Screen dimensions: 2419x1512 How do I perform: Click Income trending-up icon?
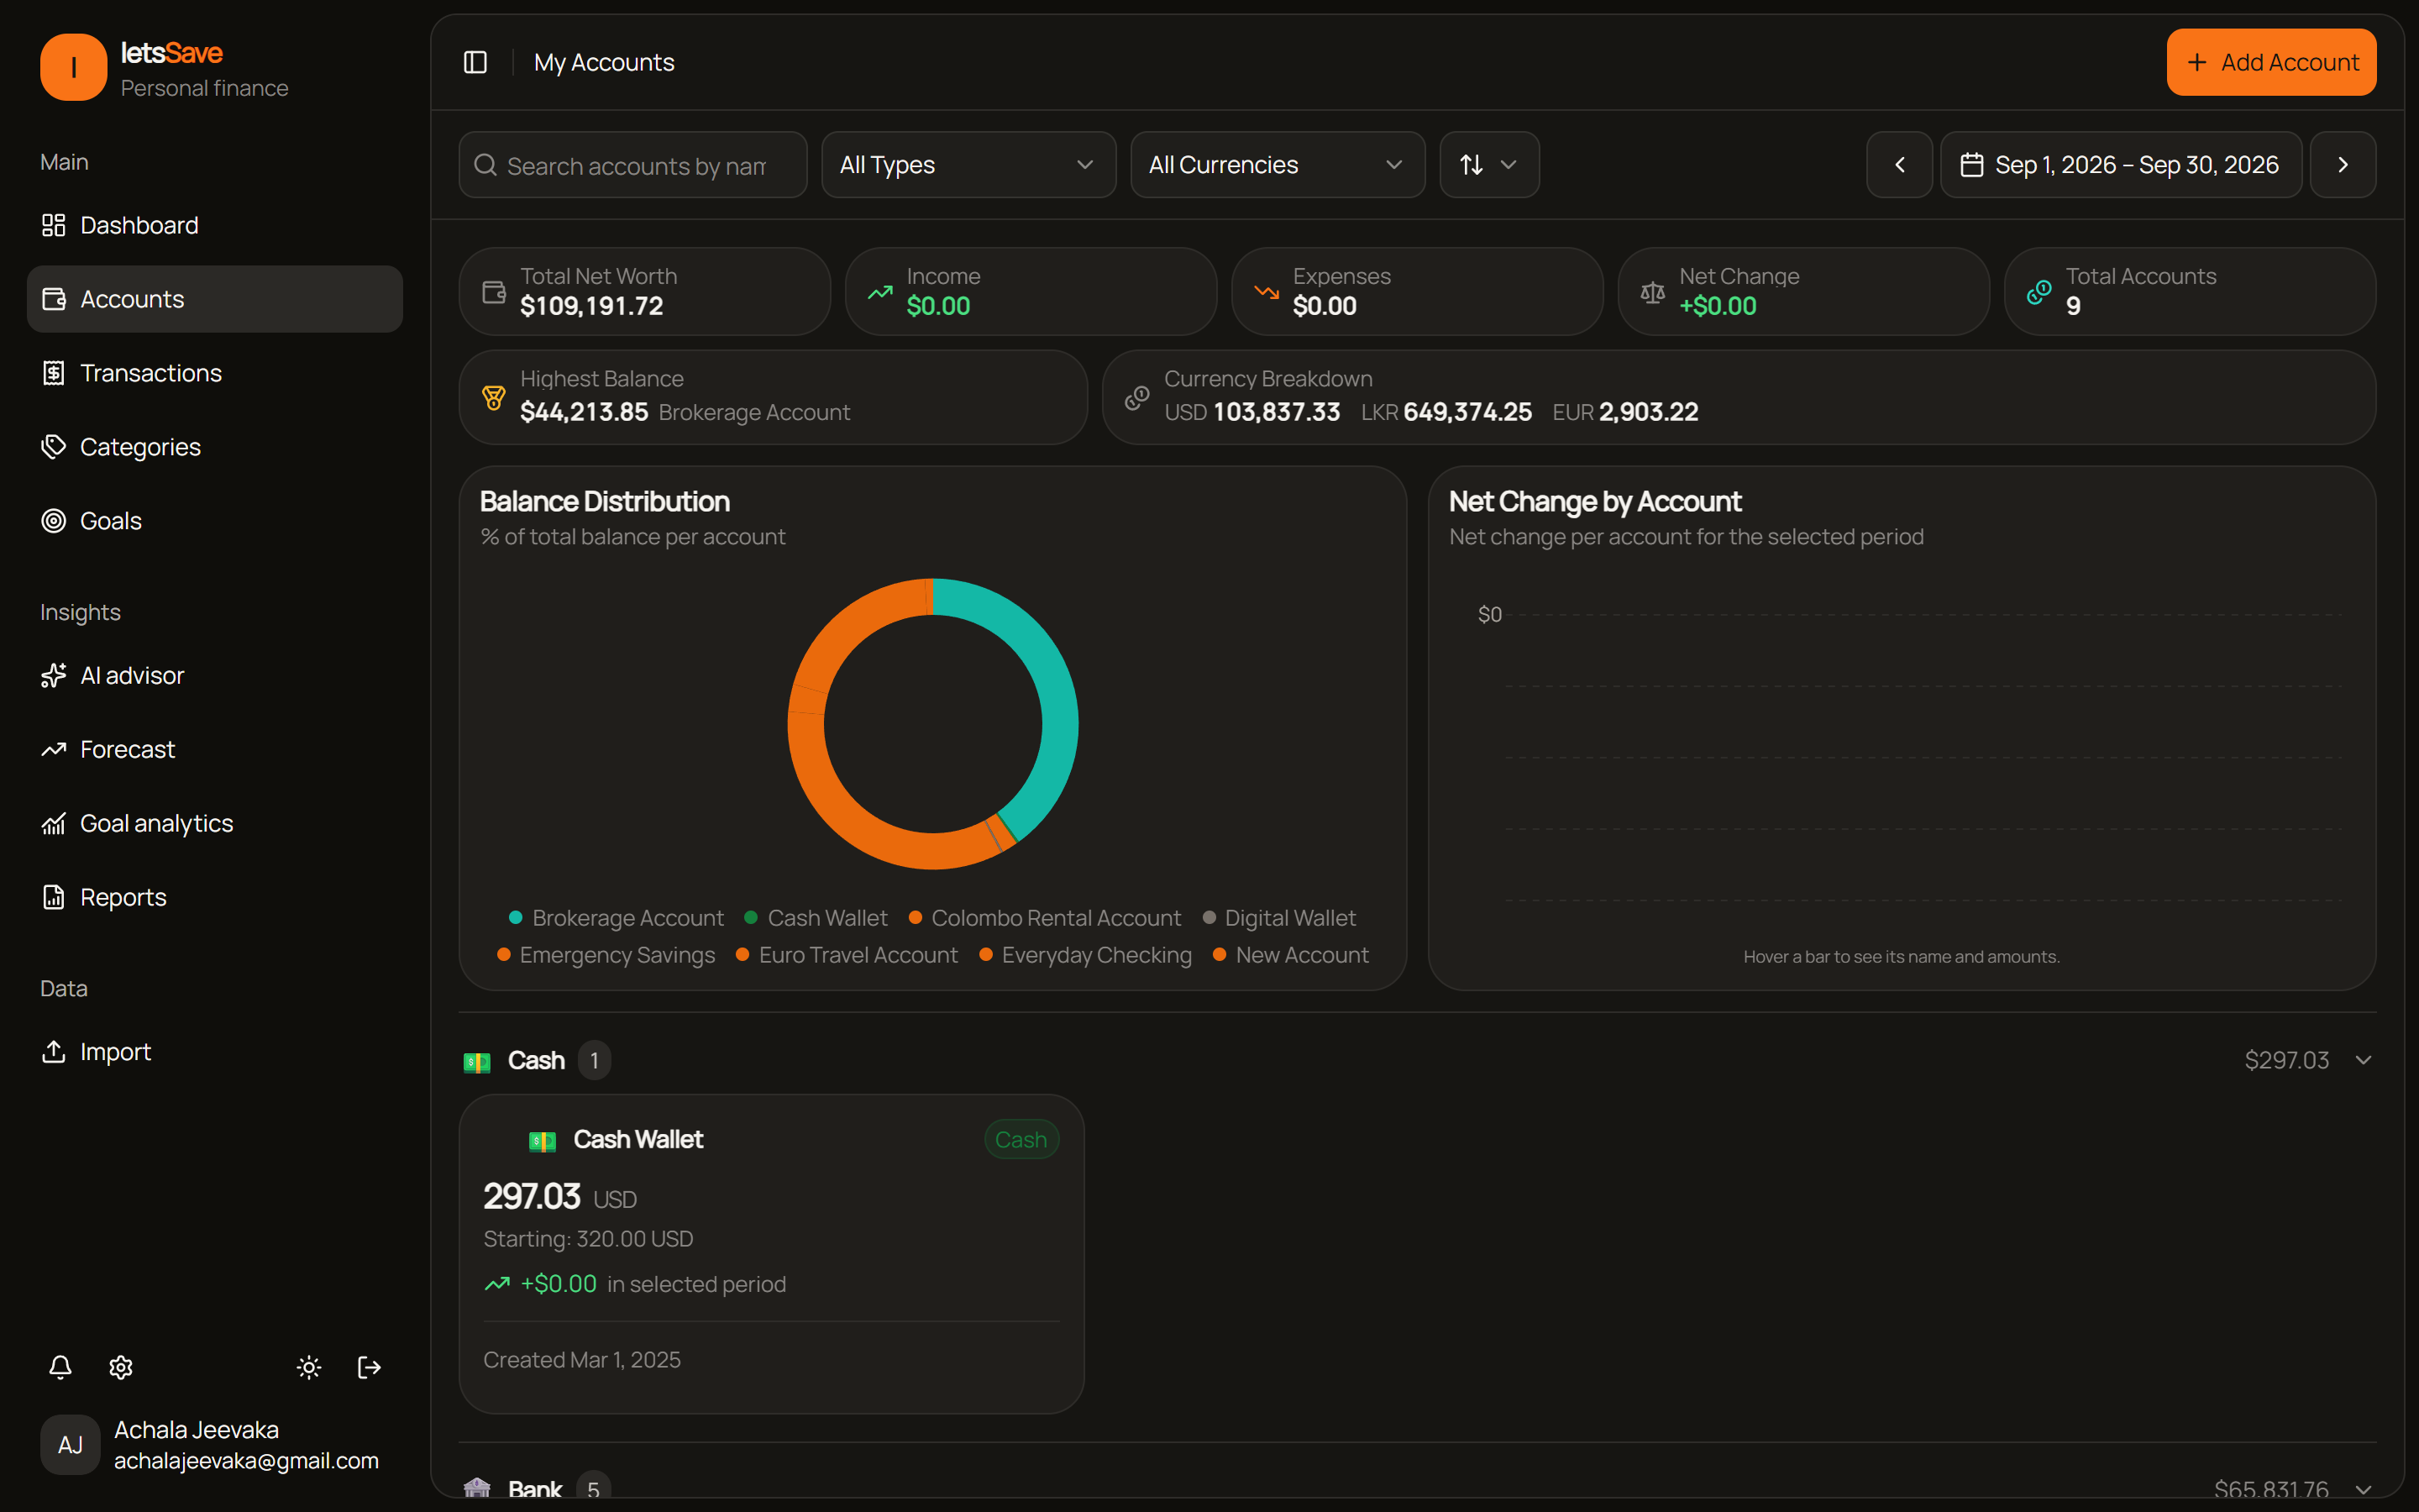pos(879,292)
